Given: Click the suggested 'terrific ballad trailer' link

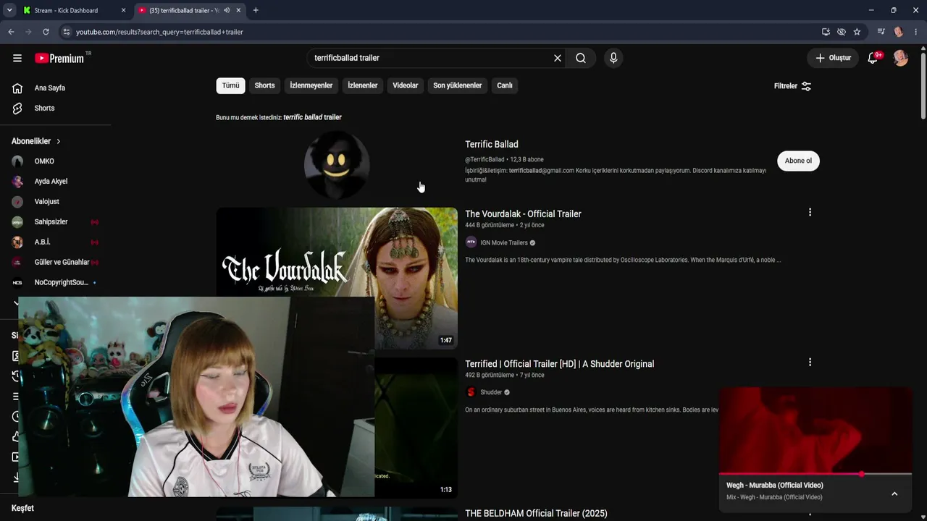Looking at the screenshot, I should tap(312, 117).
